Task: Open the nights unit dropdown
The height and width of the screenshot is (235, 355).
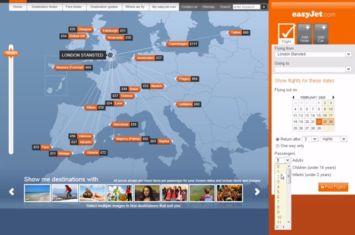Action: coord(344,139)
